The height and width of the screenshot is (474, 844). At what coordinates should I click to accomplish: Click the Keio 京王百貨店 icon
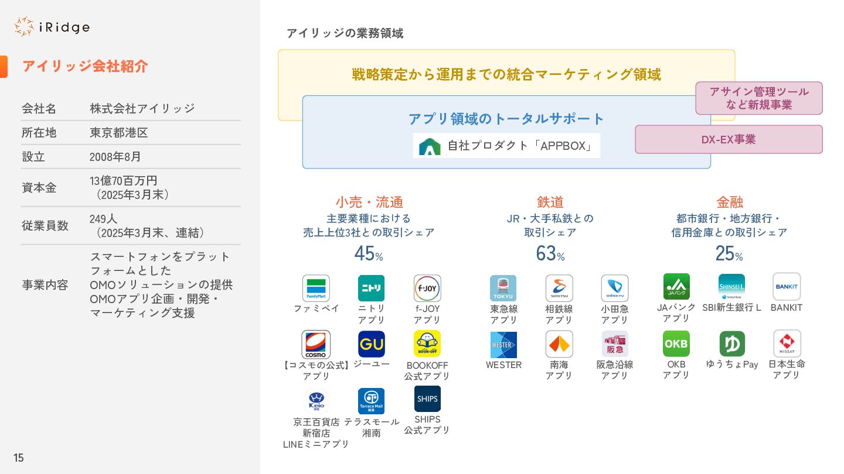(x=316, y=401)
